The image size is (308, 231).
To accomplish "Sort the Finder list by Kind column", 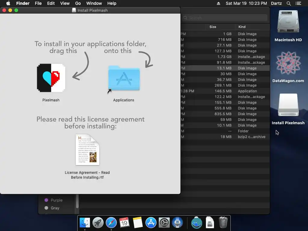I will click(252, 27).
